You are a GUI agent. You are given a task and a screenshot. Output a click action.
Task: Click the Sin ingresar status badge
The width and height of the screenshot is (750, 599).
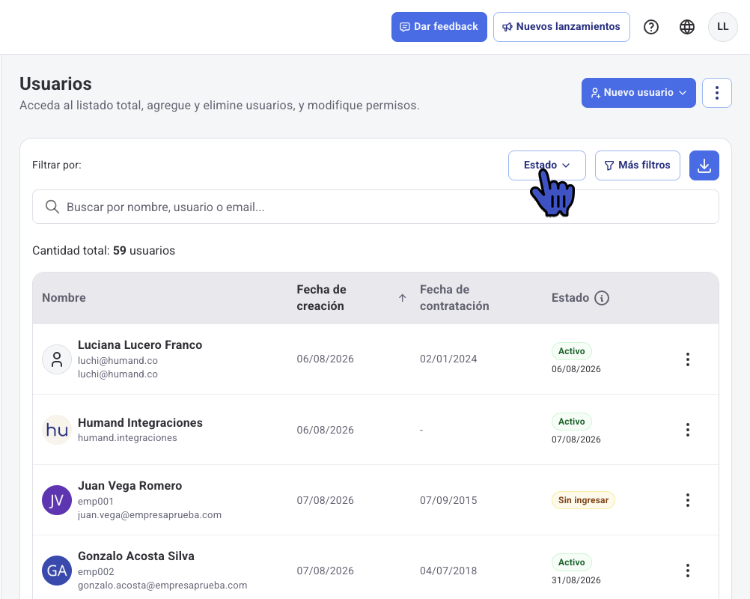(x=583, y=500)
